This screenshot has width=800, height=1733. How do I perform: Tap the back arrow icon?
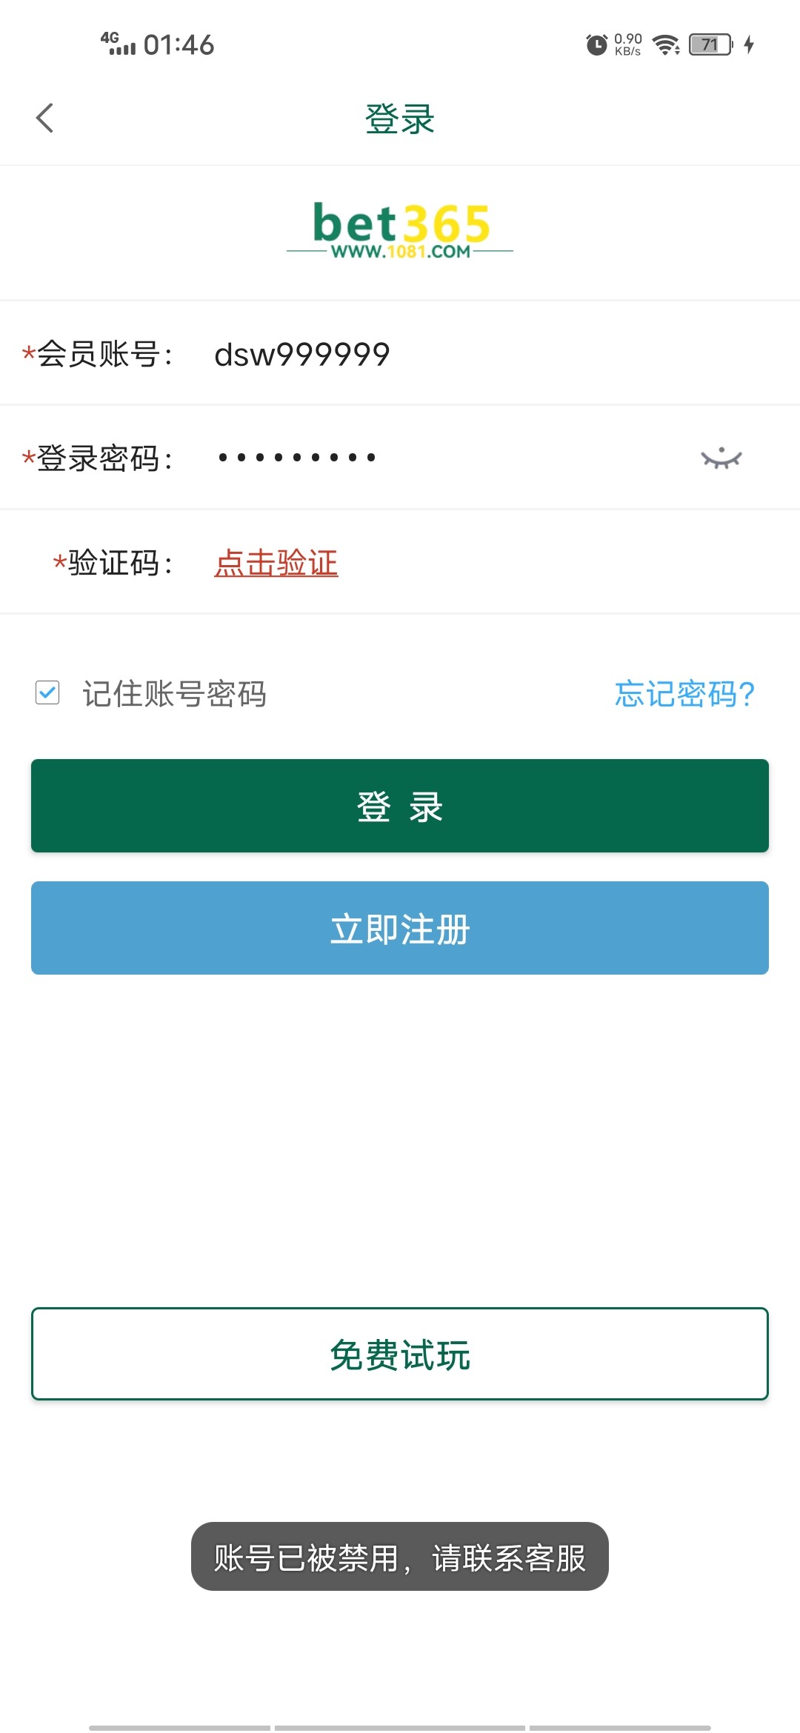pyautogui.click(x=44, y=118)
